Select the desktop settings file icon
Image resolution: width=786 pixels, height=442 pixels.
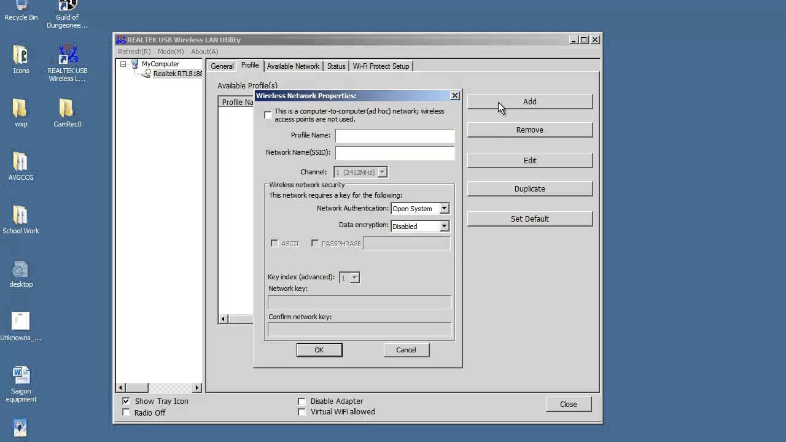point(21,274)
